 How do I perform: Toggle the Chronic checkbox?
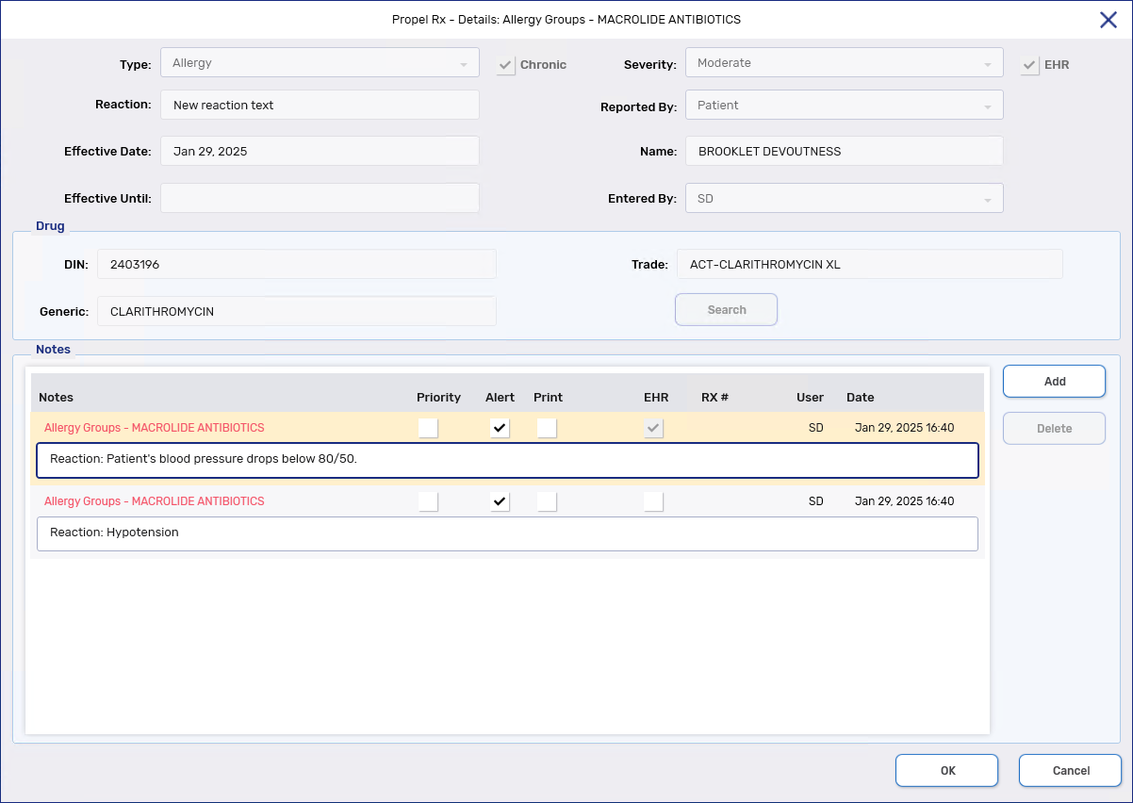click(506, 65)
